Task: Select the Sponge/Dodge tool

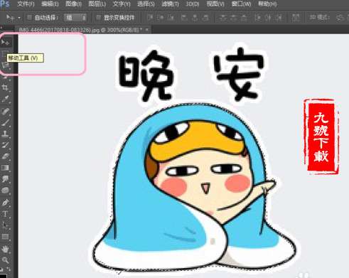Action: [x=5, y=191]
